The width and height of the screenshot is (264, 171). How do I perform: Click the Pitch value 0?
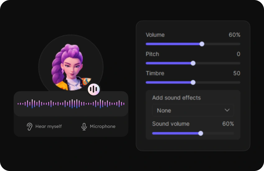[x=238, y=54]
